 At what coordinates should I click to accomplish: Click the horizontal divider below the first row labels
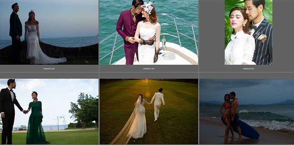pyautogui.click(x=147, y=72)
